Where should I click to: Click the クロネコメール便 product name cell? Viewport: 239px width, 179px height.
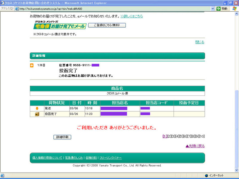tap(117, 93)
